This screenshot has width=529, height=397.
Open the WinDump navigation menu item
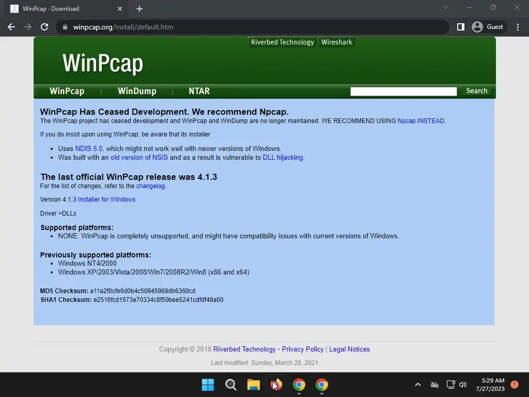click(x=137, y=91)
